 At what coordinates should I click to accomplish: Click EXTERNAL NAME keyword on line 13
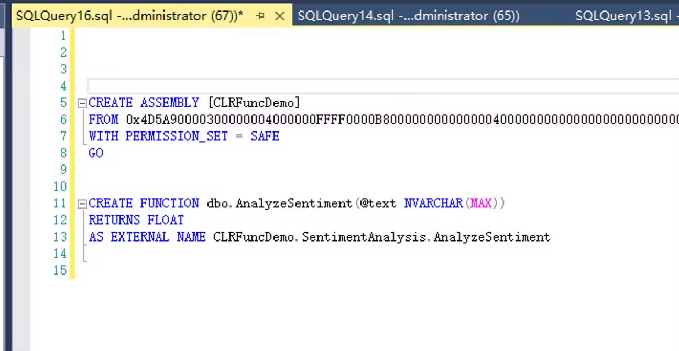(x=158, y=237)
